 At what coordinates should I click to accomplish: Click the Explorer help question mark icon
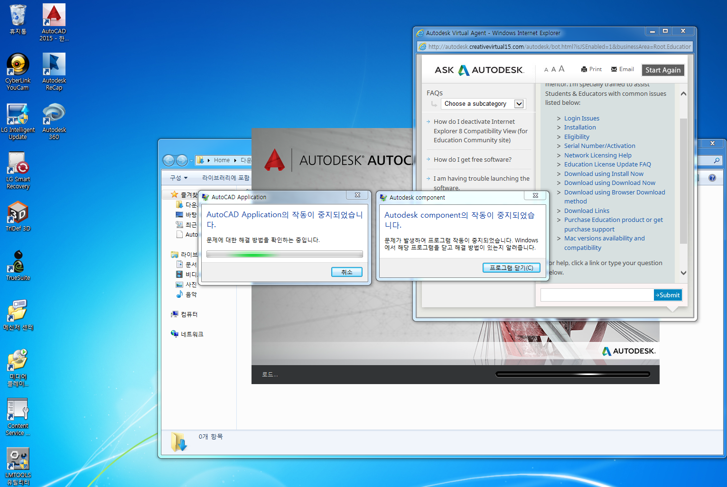(x=712, y=178)
